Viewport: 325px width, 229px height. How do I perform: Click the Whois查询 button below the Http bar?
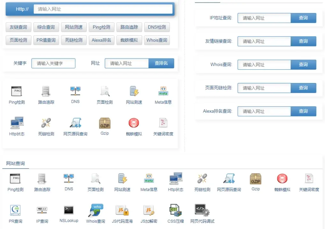157,40
